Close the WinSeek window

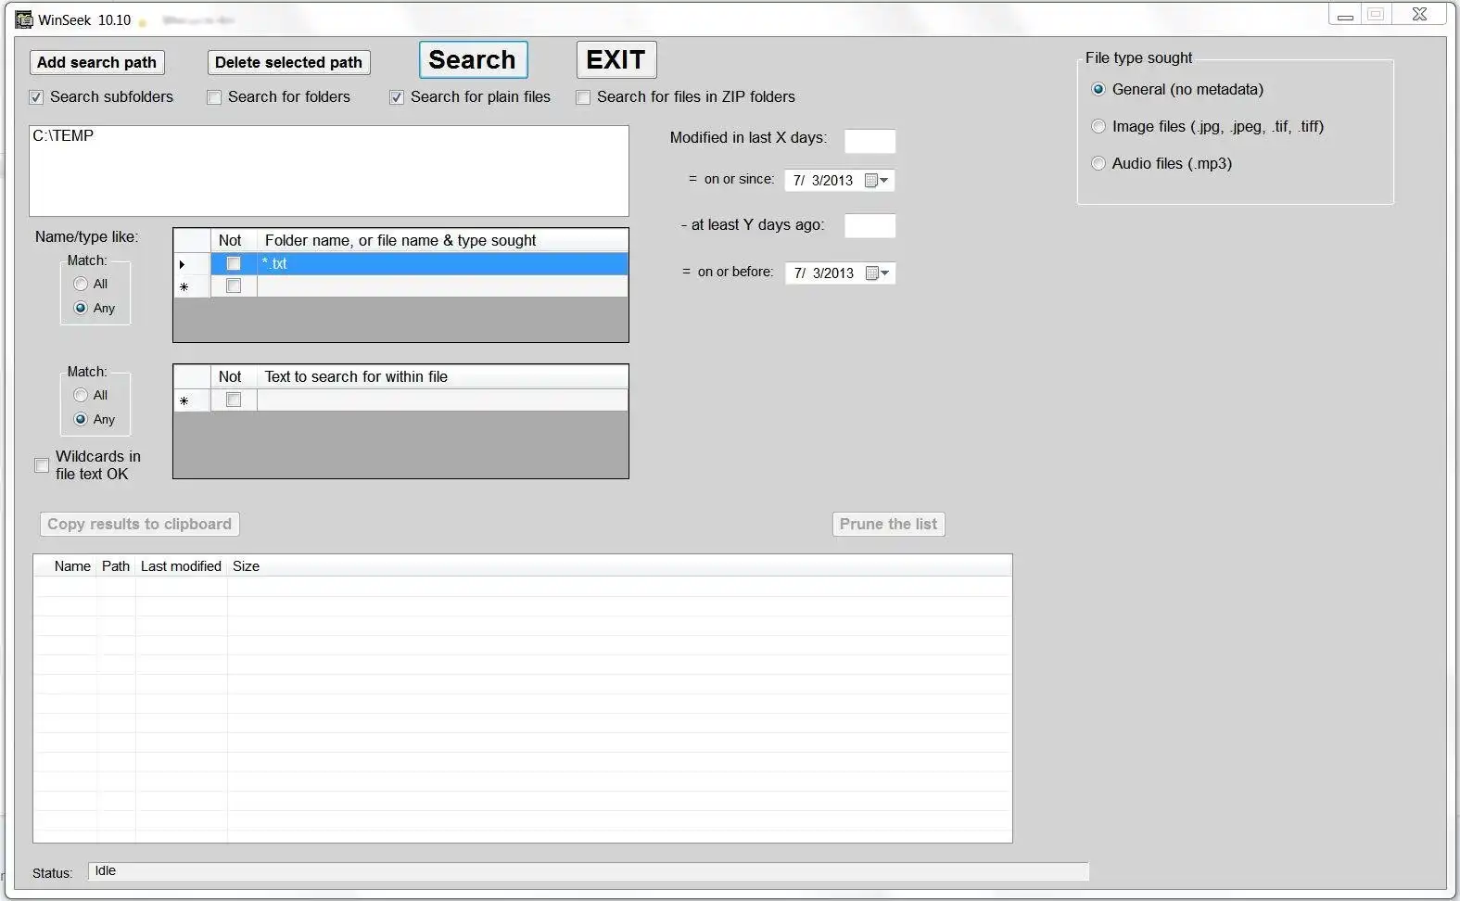click(1419, 14)
